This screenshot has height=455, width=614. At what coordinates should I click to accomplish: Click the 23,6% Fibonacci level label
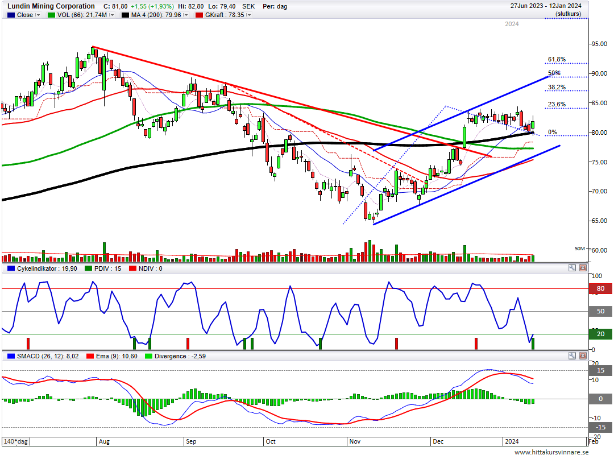[557, 104]
